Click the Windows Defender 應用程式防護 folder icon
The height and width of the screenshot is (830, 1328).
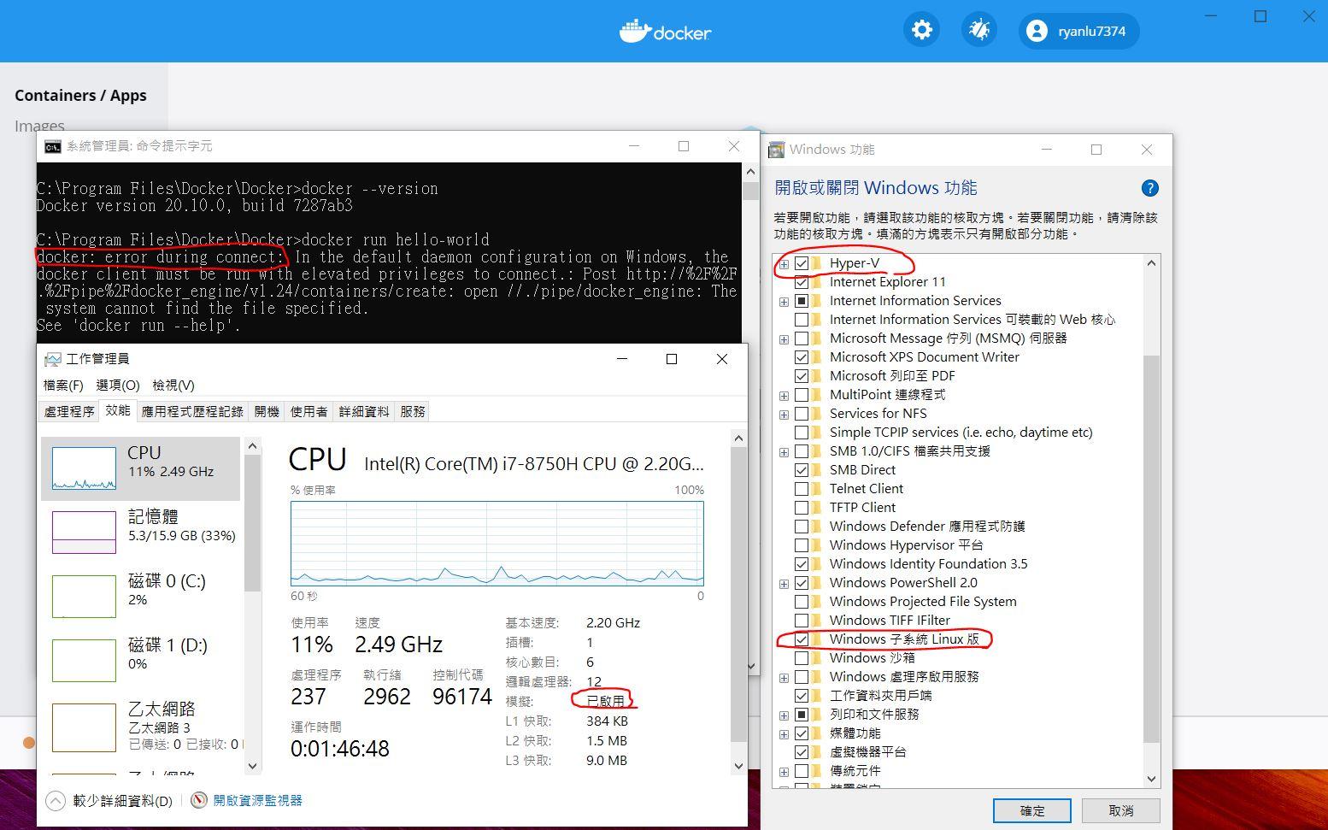coord(817,527)
